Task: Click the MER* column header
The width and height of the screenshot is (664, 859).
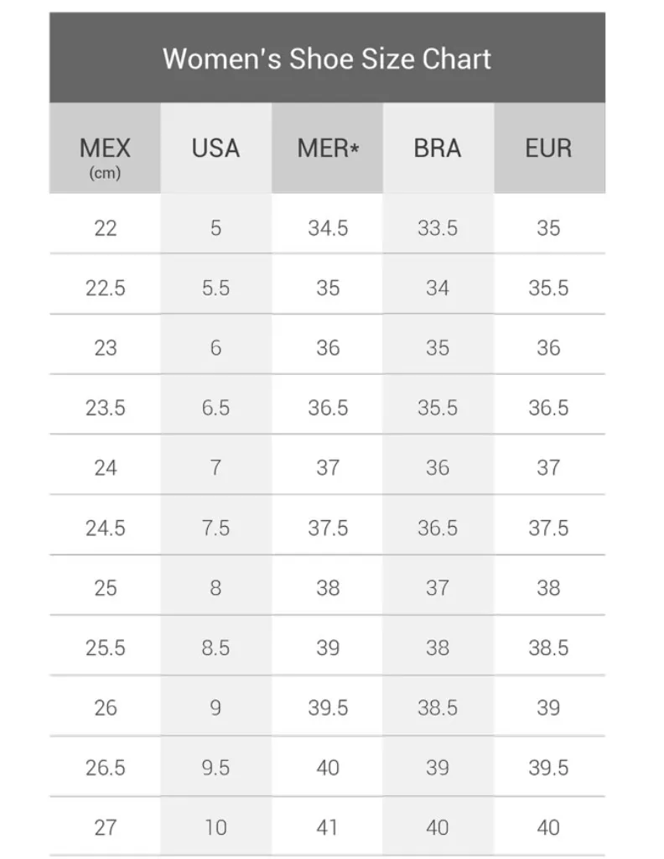Action: pos(327,148)
